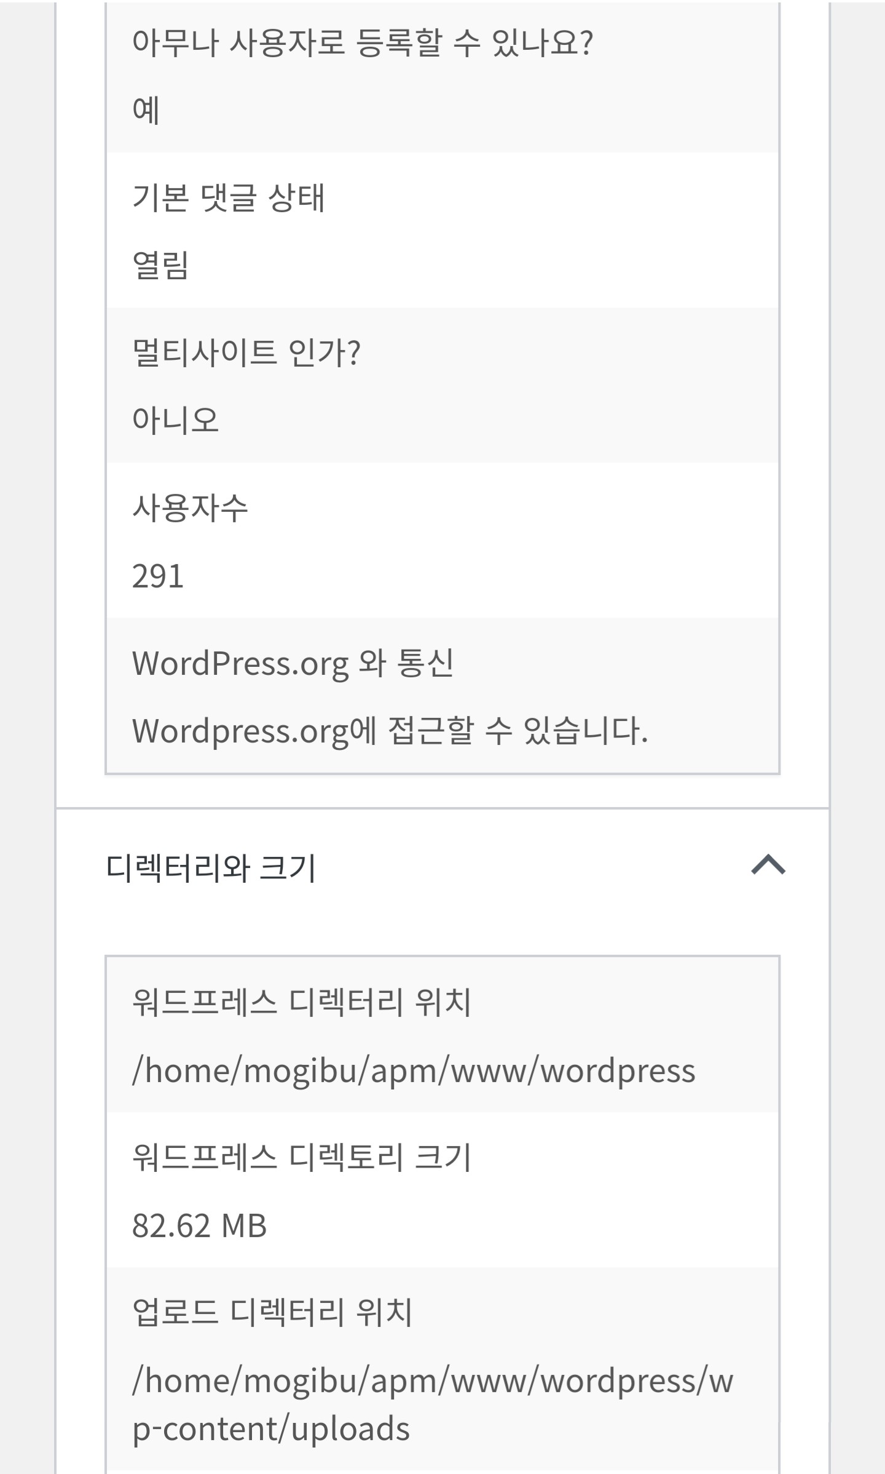Select the 열림 comment status value
Image resolution: width=885 pixels, height=1474 pixels.
point(160,265)
